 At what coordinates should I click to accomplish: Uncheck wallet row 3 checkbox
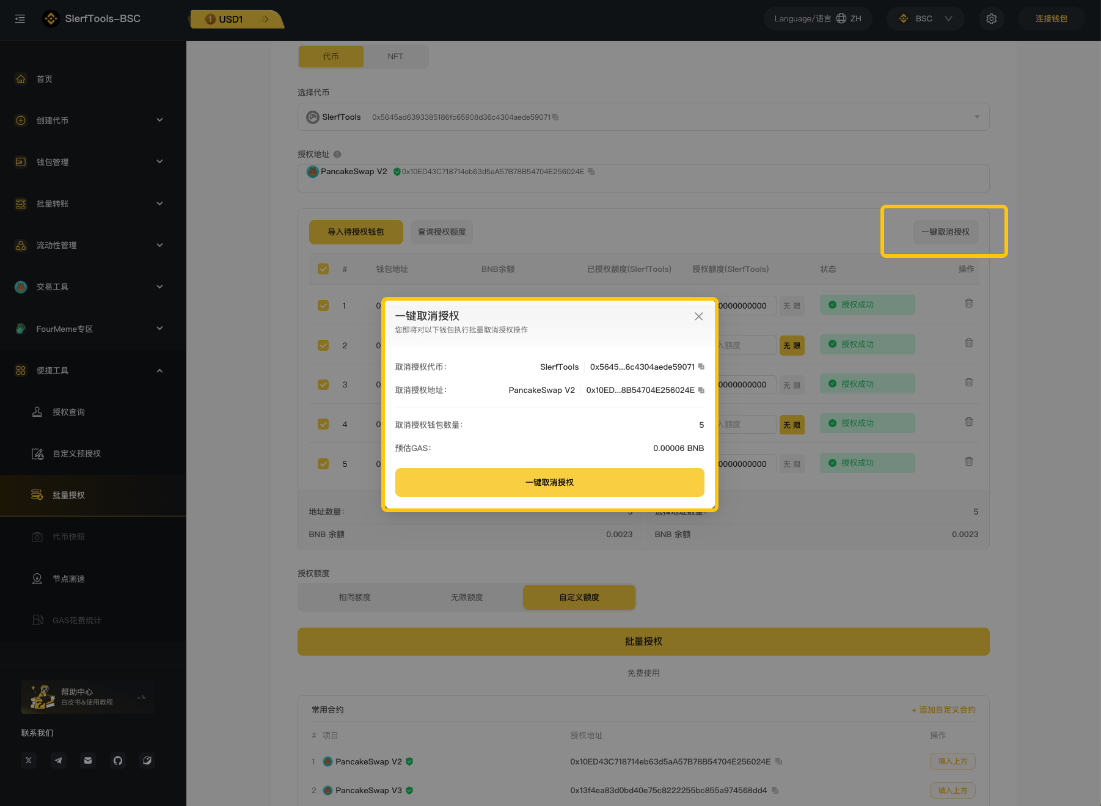click(323, 384)
